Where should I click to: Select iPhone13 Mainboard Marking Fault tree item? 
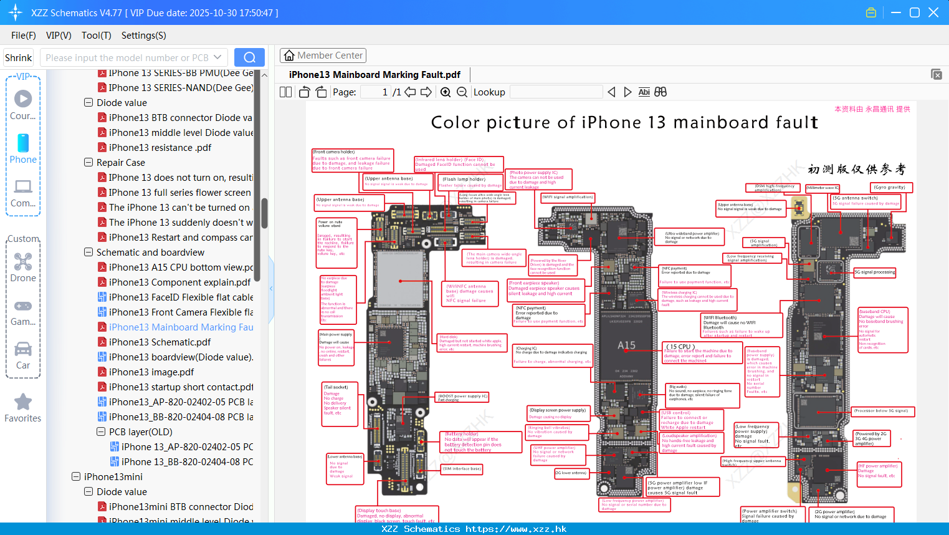coord(176,327)
